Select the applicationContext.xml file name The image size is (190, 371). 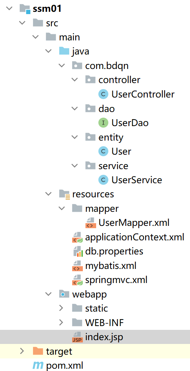point(135,237)
